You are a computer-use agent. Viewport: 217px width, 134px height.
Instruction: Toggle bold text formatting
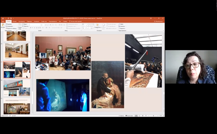click(31, 28)
